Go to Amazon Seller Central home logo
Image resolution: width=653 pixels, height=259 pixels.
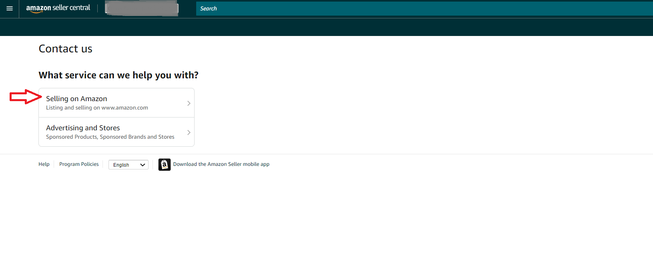58,8
